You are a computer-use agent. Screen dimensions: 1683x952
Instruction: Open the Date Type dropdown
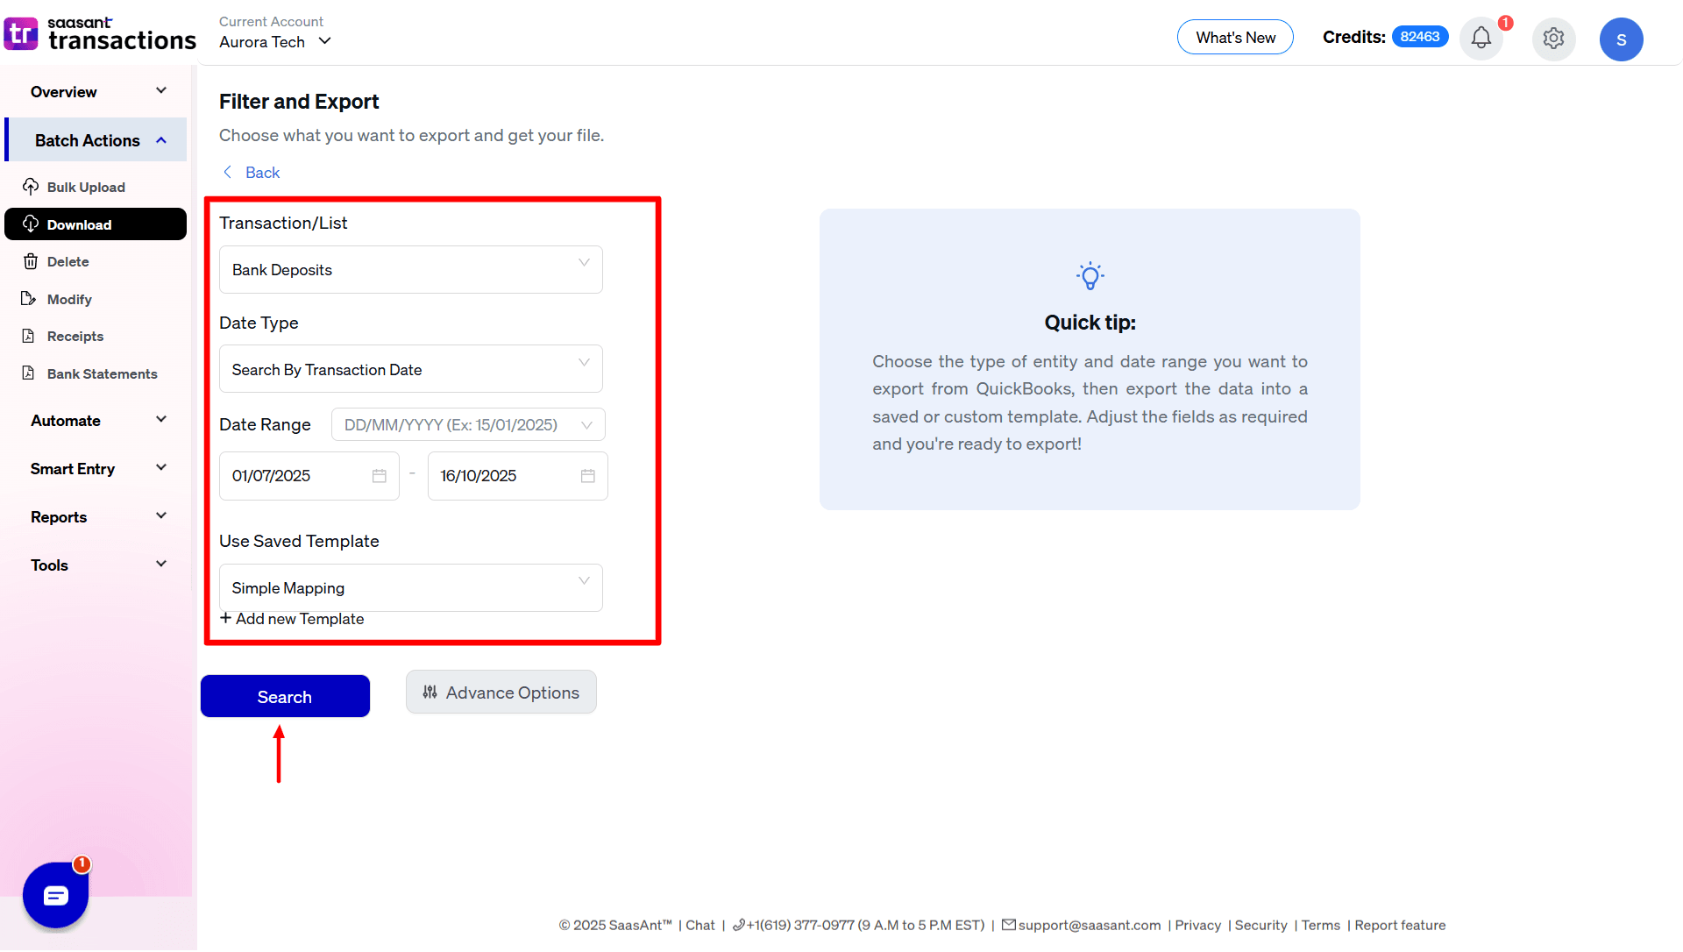tap(410, 369)
